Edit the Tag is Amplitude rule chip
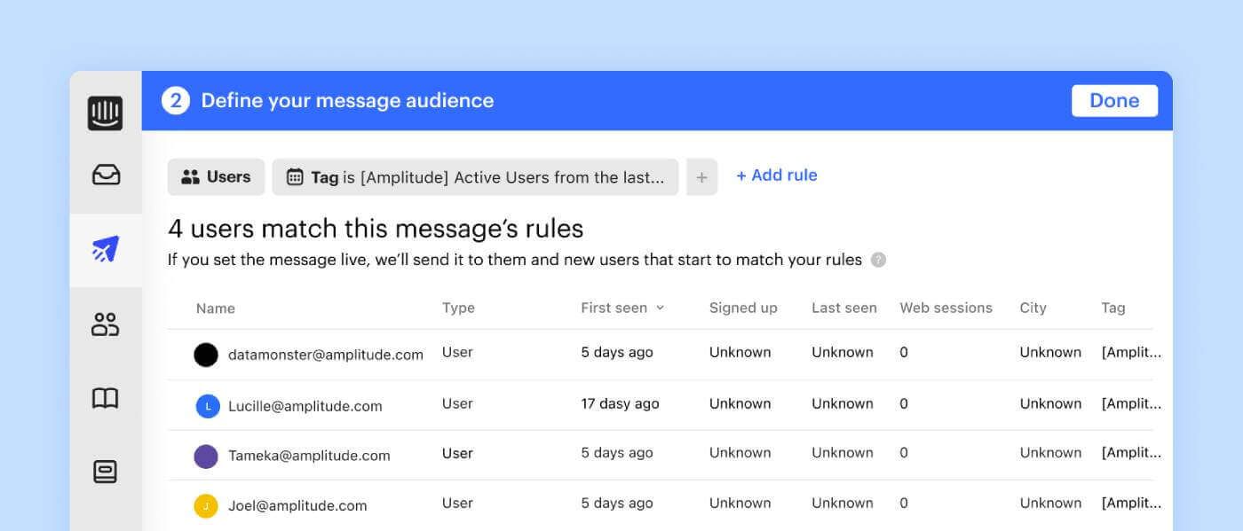Viewport: 1243px width, 531px height. click(x=475, y=176)
